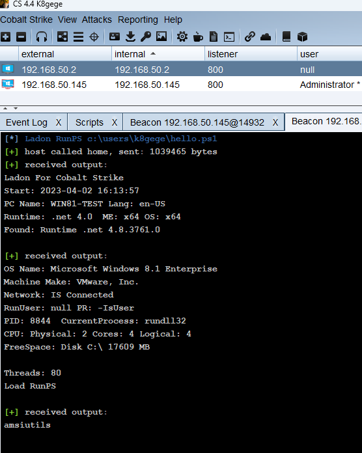Open the Help menu

click(173, 20)
